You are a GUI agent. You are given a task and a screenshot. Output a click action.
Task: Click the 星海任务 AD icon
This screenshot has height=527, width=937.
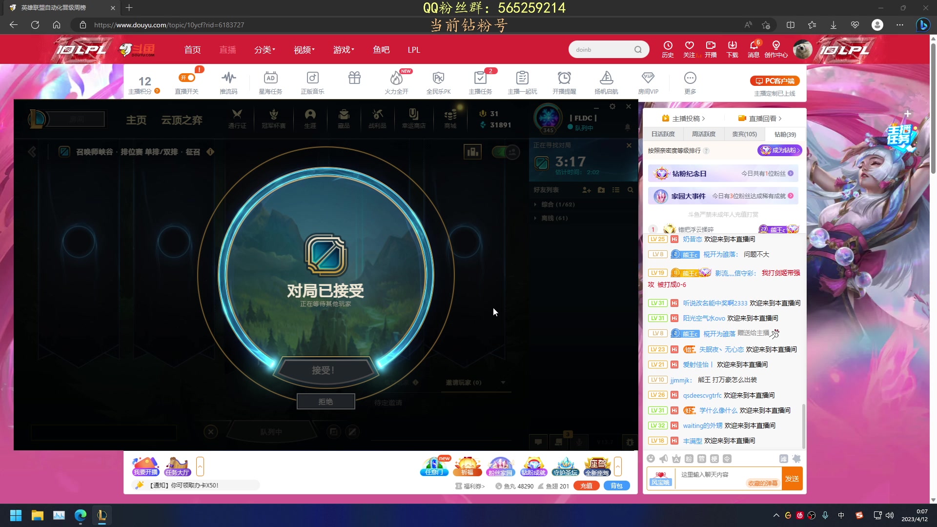pos(270,79)
